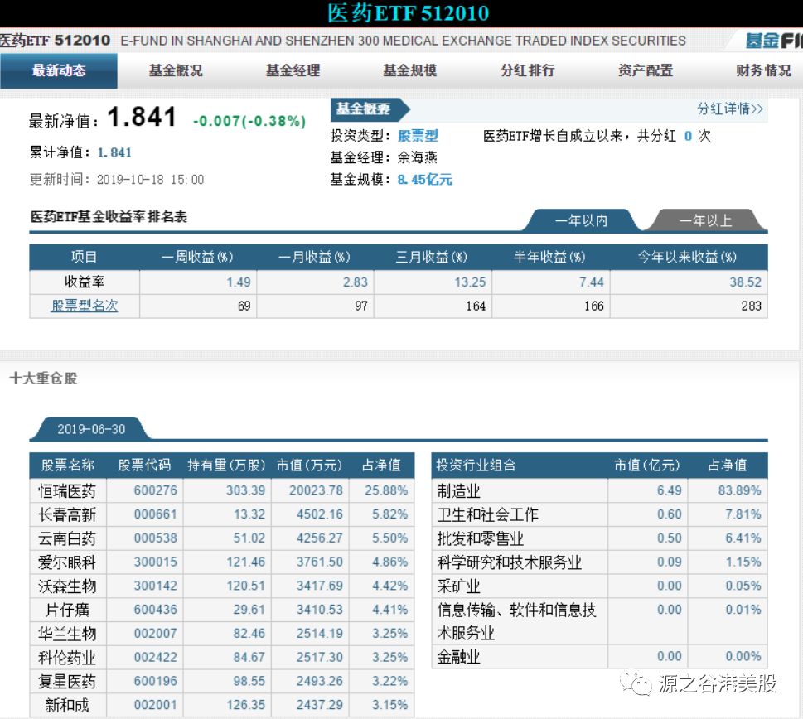Screen dimensions: 803x719
Task: Click the 今年以来收益(%) column header
Action: tap(687, 257)
